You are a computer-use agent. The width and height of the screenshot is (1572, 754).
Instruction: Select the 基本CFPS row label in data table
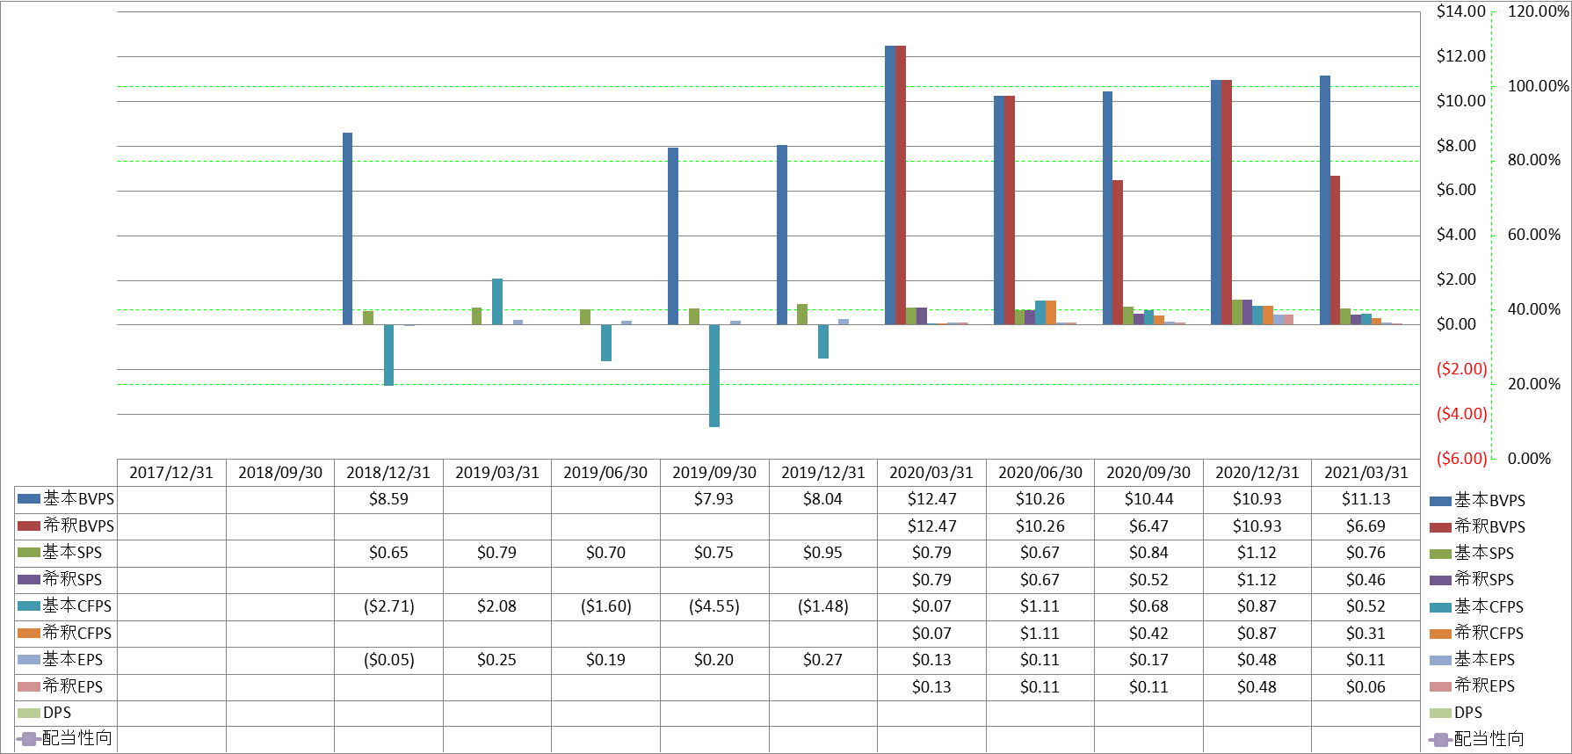77,605
